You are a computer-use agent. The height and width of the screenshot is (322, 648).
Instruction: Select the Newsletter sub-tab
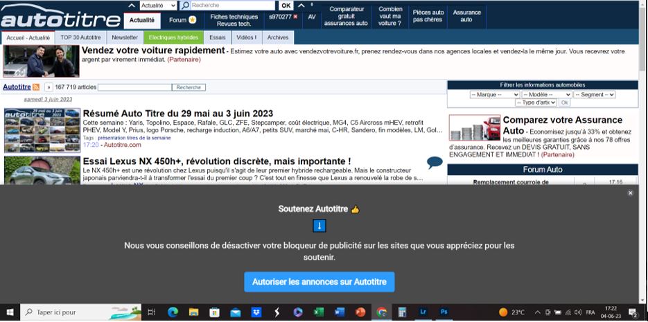point(125,37)
